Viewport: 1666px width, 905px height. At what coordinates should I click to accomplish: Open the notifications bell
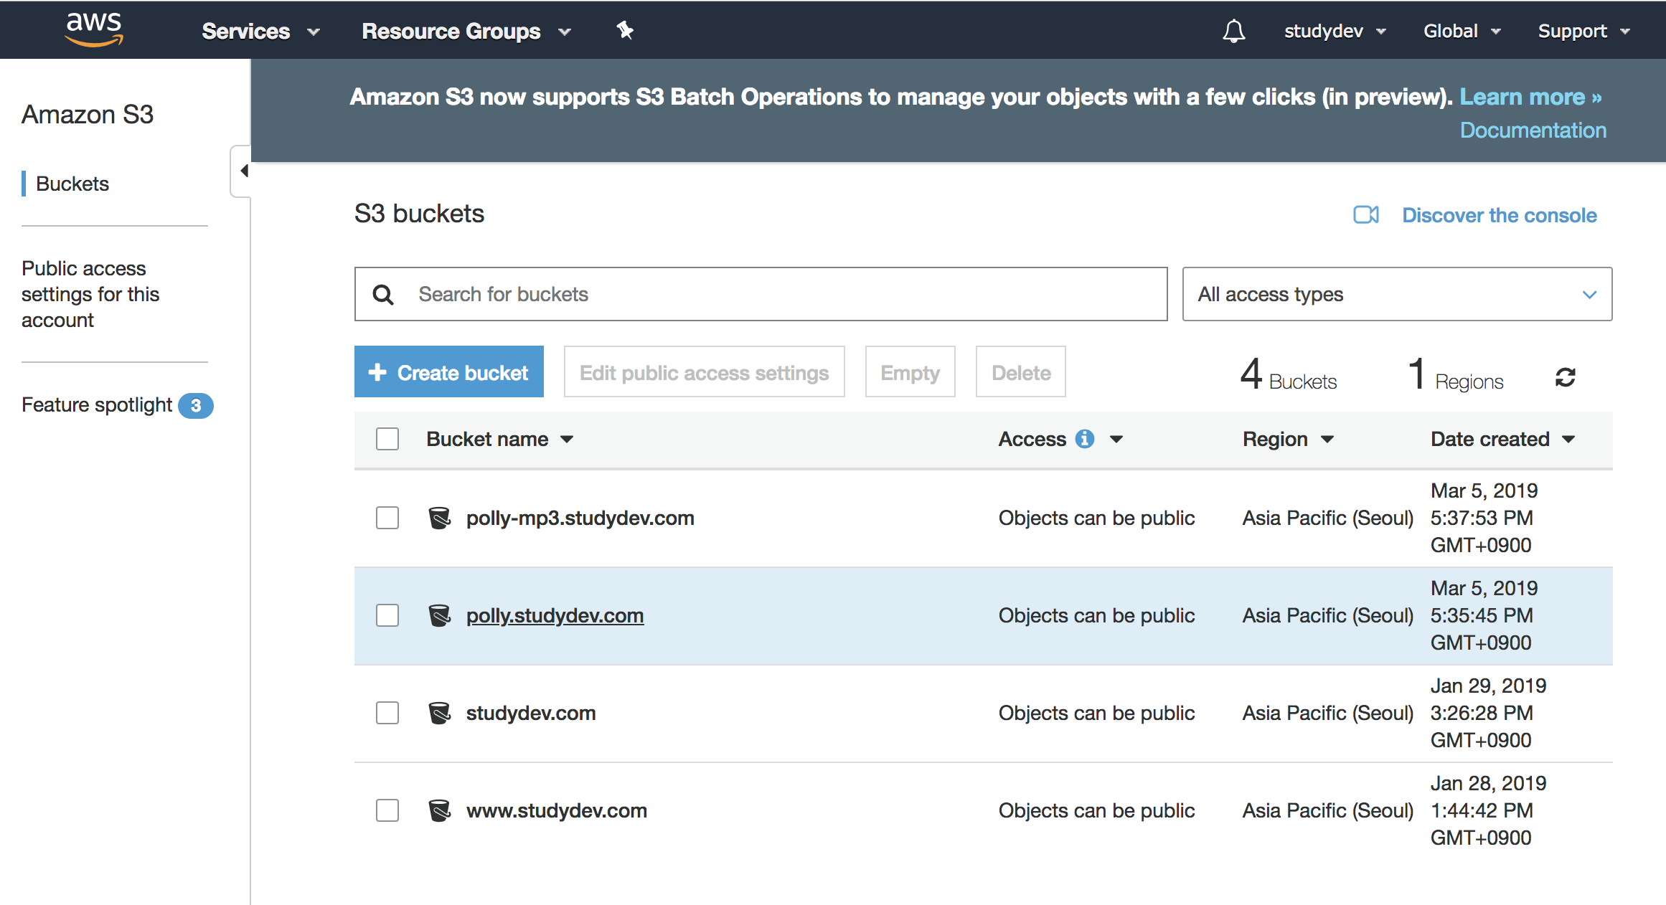pos(1233,31)
